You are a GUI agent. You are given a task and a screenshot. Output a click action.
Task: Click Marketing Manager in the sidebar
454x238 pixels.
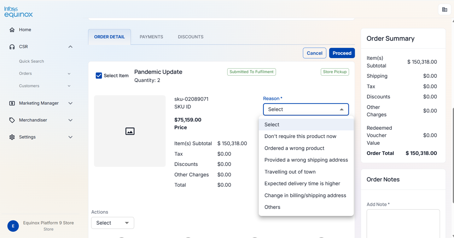pyautogui.click(x=39, y=103)
